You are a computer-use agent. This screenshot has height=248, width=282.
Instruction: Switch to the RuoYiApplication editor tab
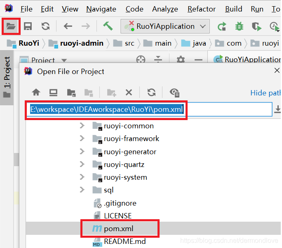(x=247, y=59)
